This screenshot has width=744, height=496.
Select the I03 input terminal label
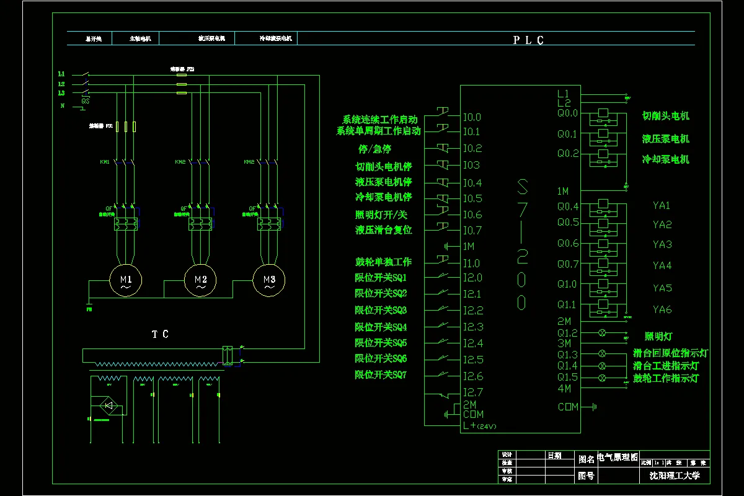(471, 165)
